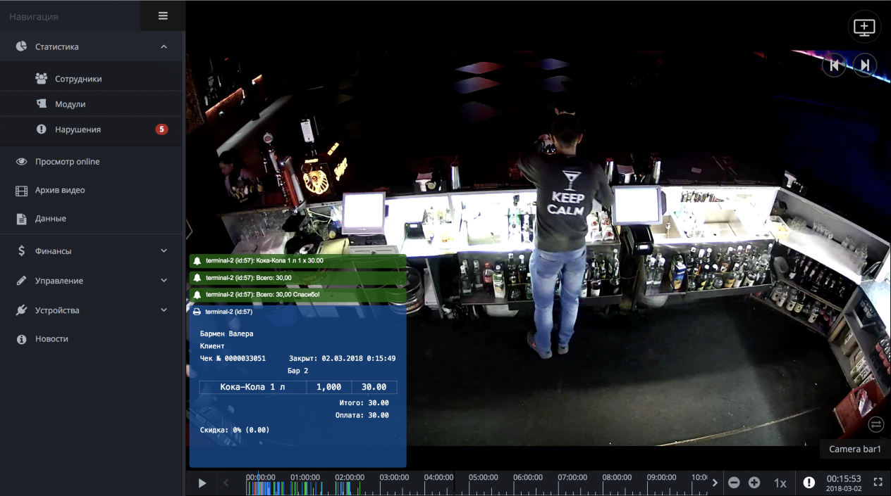This screenshot has width=891, height=496.
Task: Skip to the next event
Action: point(864,65)
